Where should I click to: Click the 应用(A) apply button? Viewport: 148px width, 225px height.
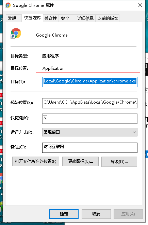pos(128,214)
